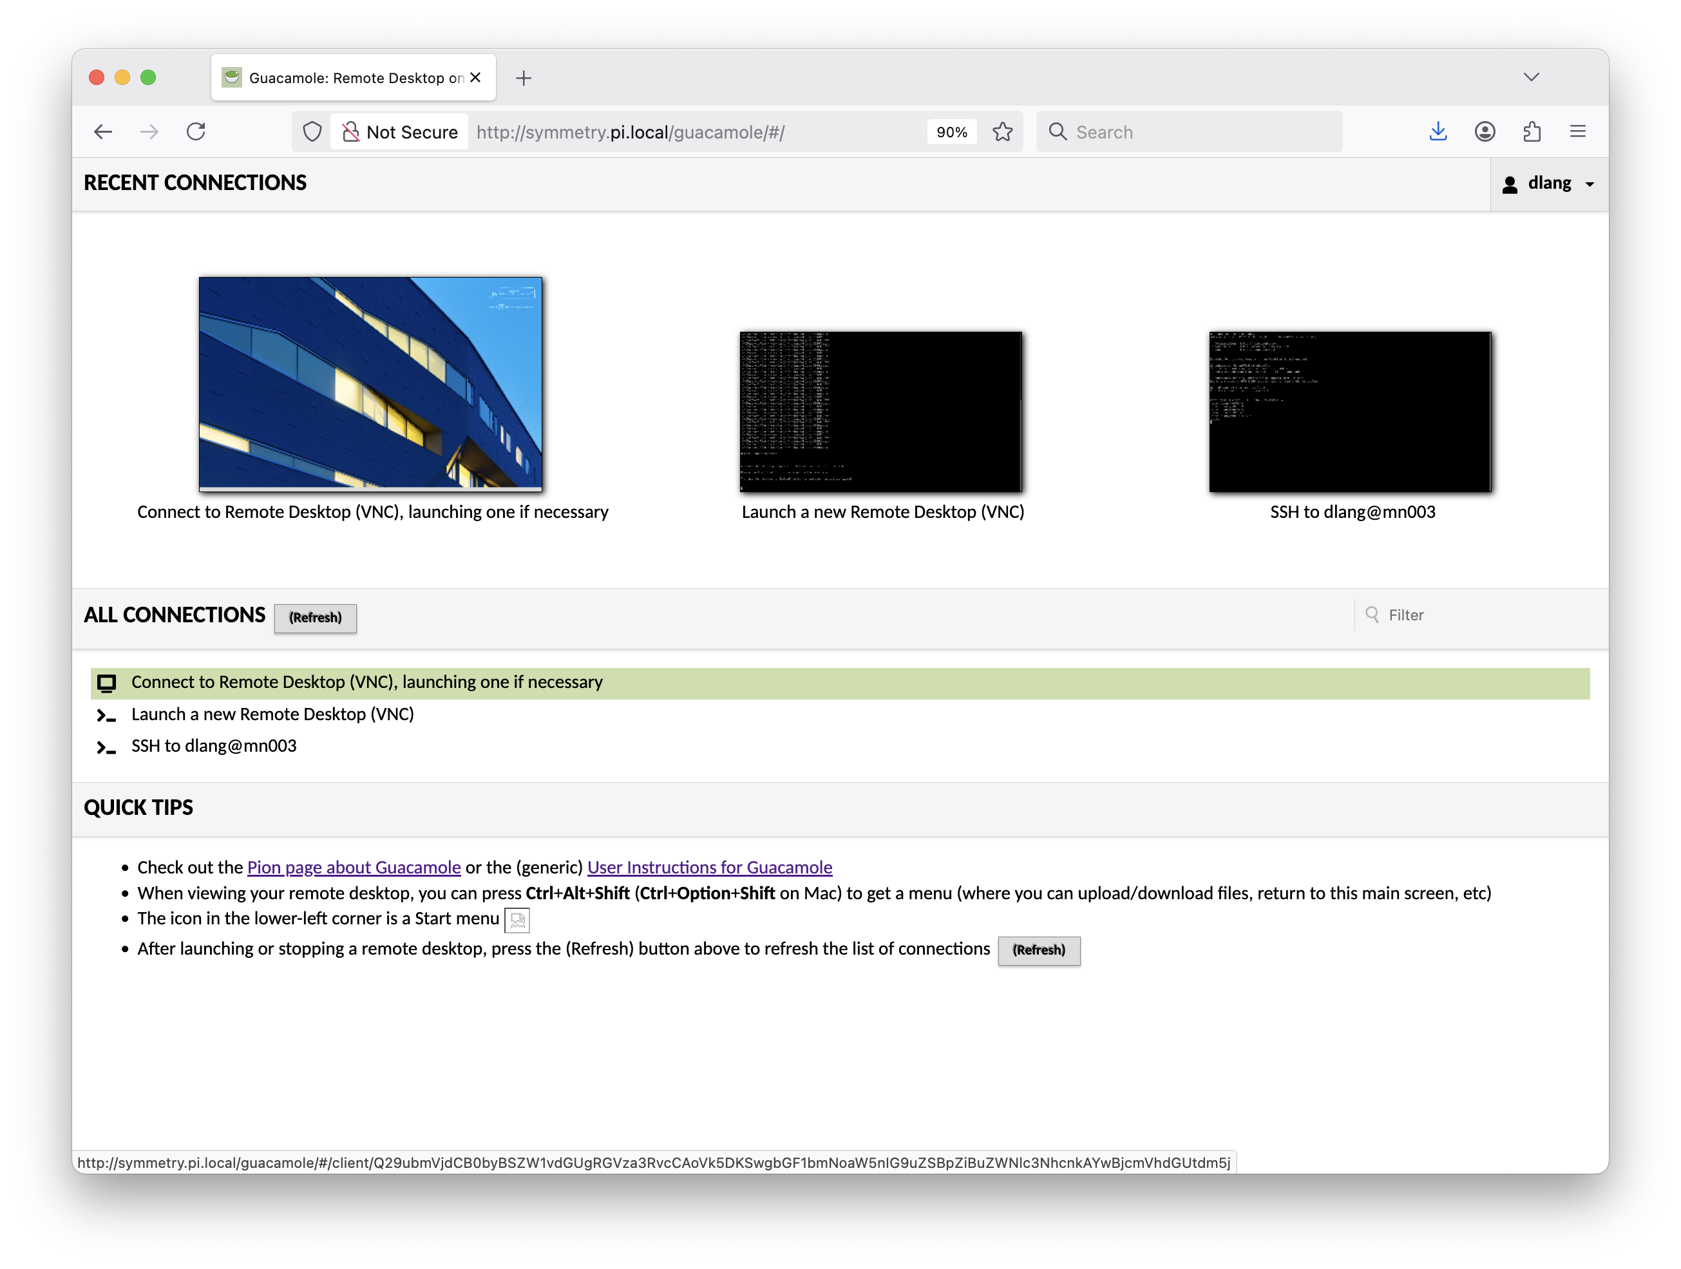This screenshot has height=1269, width=1681.
Task: Open a new tab with plus button
Action: pos(524,79)
